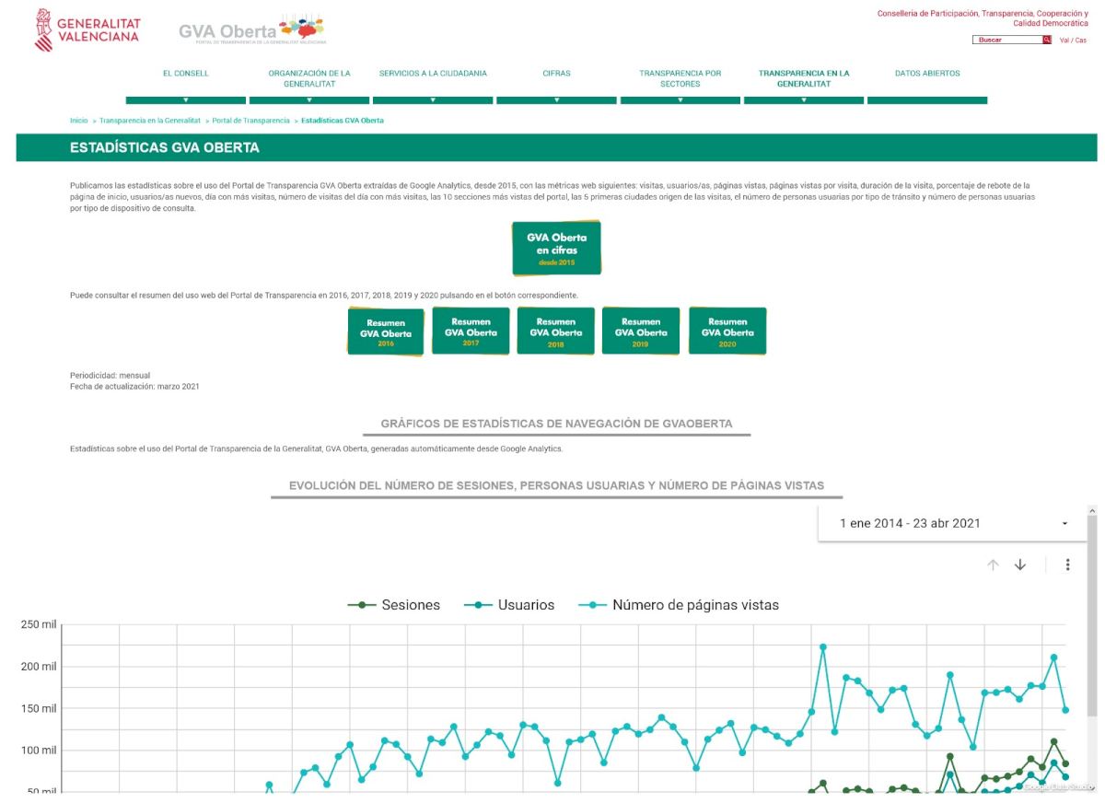Image resolution: width=1105 pixels, height=803 pixels.
Task: Click the search magnifier icon
Action: click(x=1047, y=40)
